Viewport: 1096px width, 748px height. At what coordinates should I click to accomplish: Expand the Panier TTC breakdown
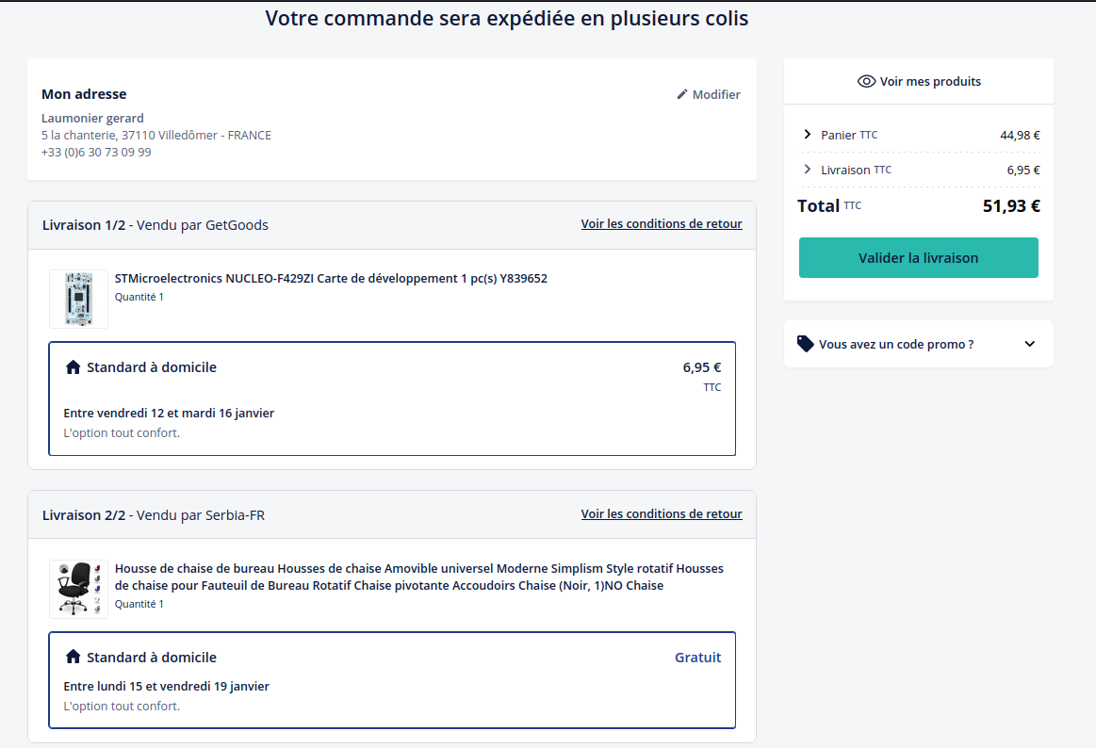point(808,135)
